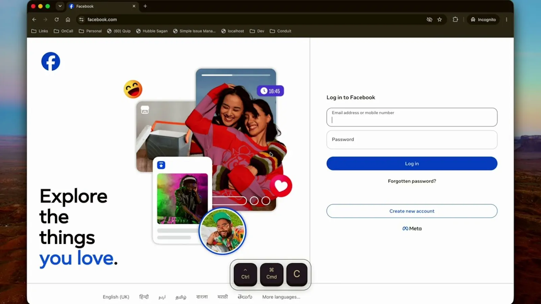Viewport: 541px width, 304px height.
Task: Click the Meta logo below the form
Action: (412, 229)
